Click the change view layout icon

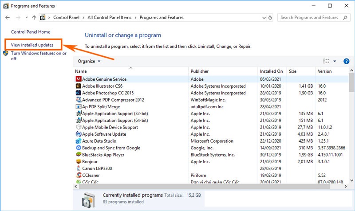[x=326, y=61]
